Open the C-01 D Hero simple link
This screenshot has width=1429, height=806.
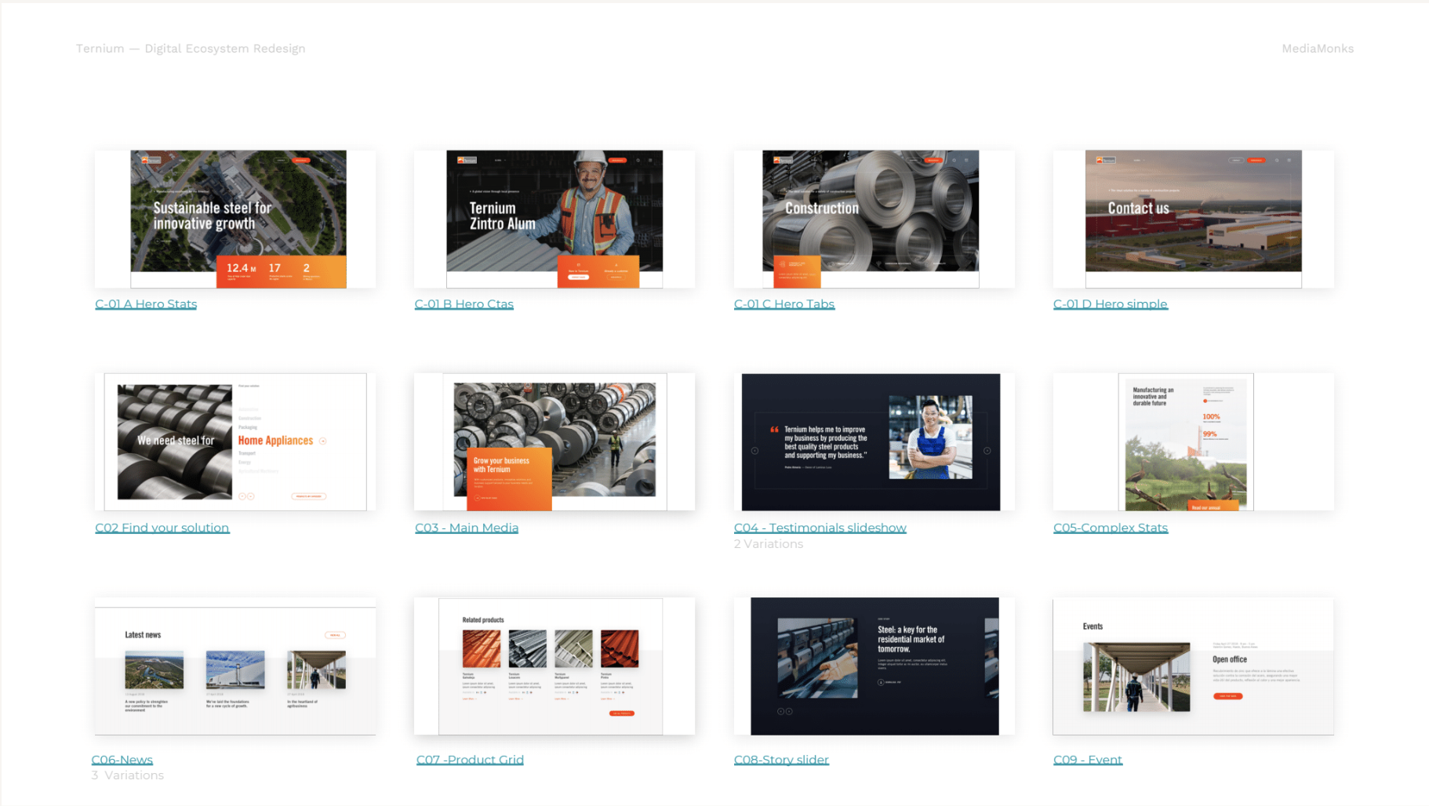point(1111,304)
